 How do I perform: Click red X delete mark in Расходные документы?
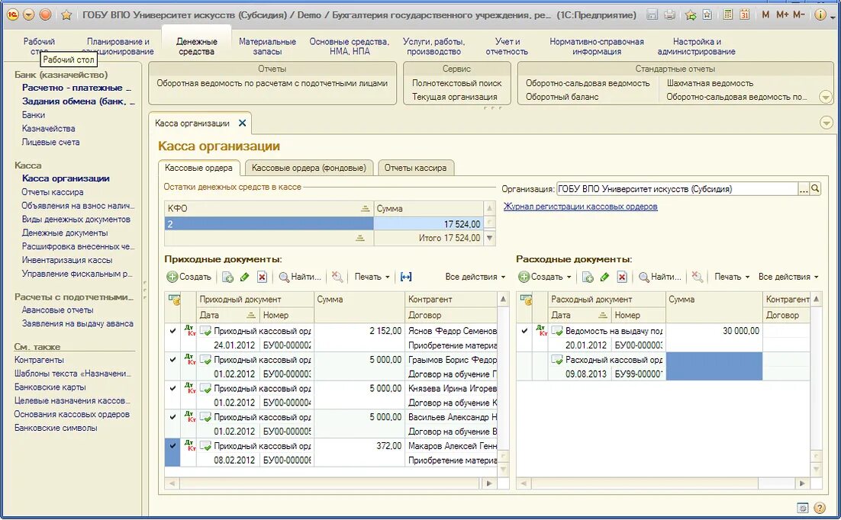(622, 277)
